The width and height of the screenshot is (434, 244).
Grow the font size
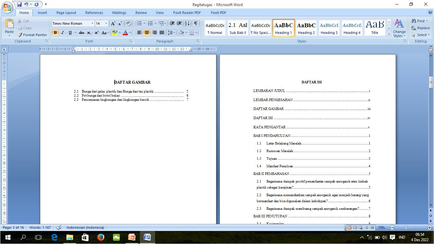[x=113, y=23]
